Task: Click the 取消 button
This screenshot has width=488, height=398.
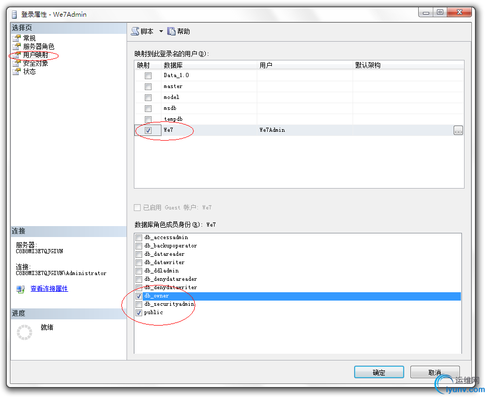Action: click(435, 372)
